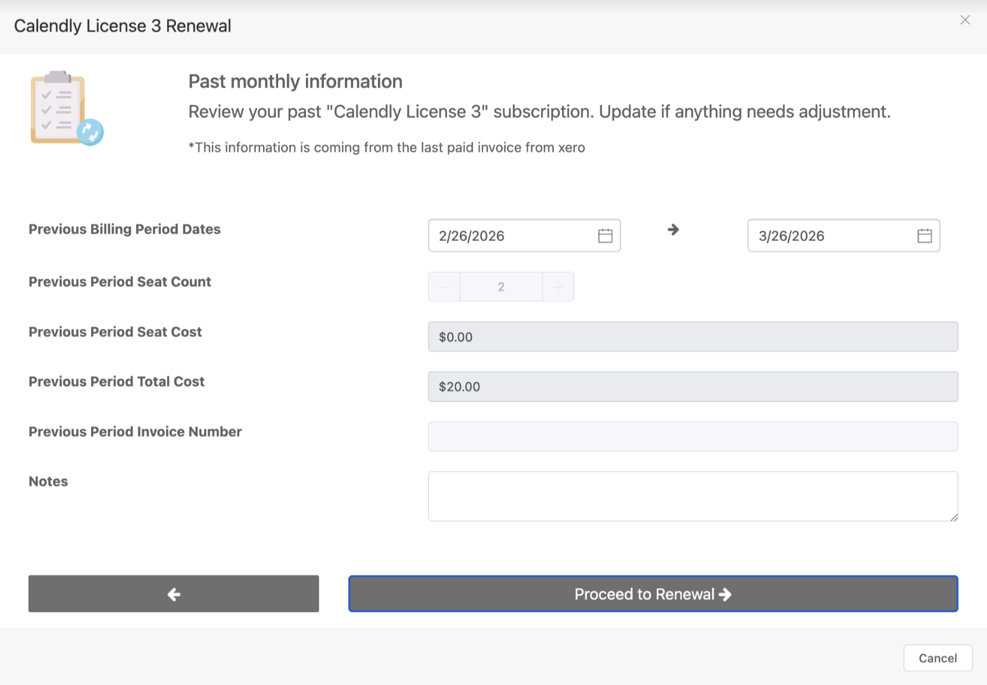This screenshot has height=685, width=987.
Task: Click the arrow between billing period dates
Action: (x=673, y=230)
